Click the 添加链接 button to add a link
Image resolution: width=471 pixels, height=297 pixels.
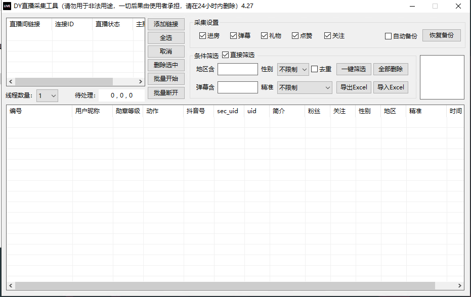[x=165, y=24]
